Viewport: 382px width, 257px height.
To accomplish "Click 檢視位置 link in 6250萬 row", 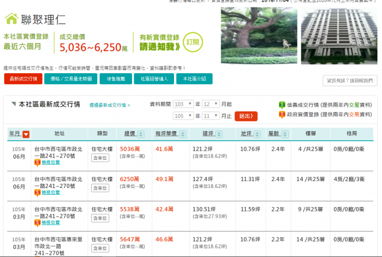I will [x=51, y=193].
